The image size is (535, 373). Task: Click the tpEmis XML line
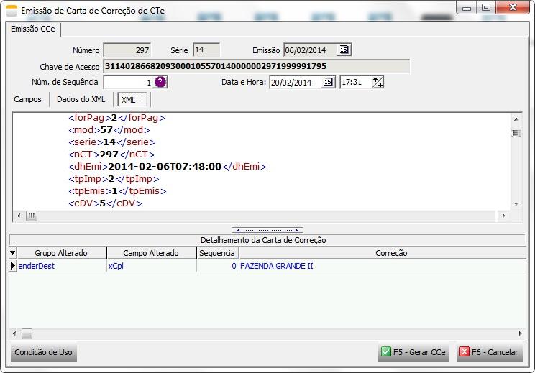click(117, 191)
